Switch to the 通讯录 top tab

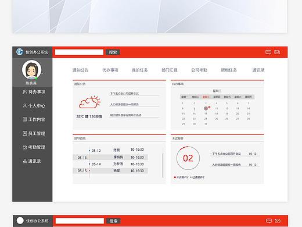(258, 70)
